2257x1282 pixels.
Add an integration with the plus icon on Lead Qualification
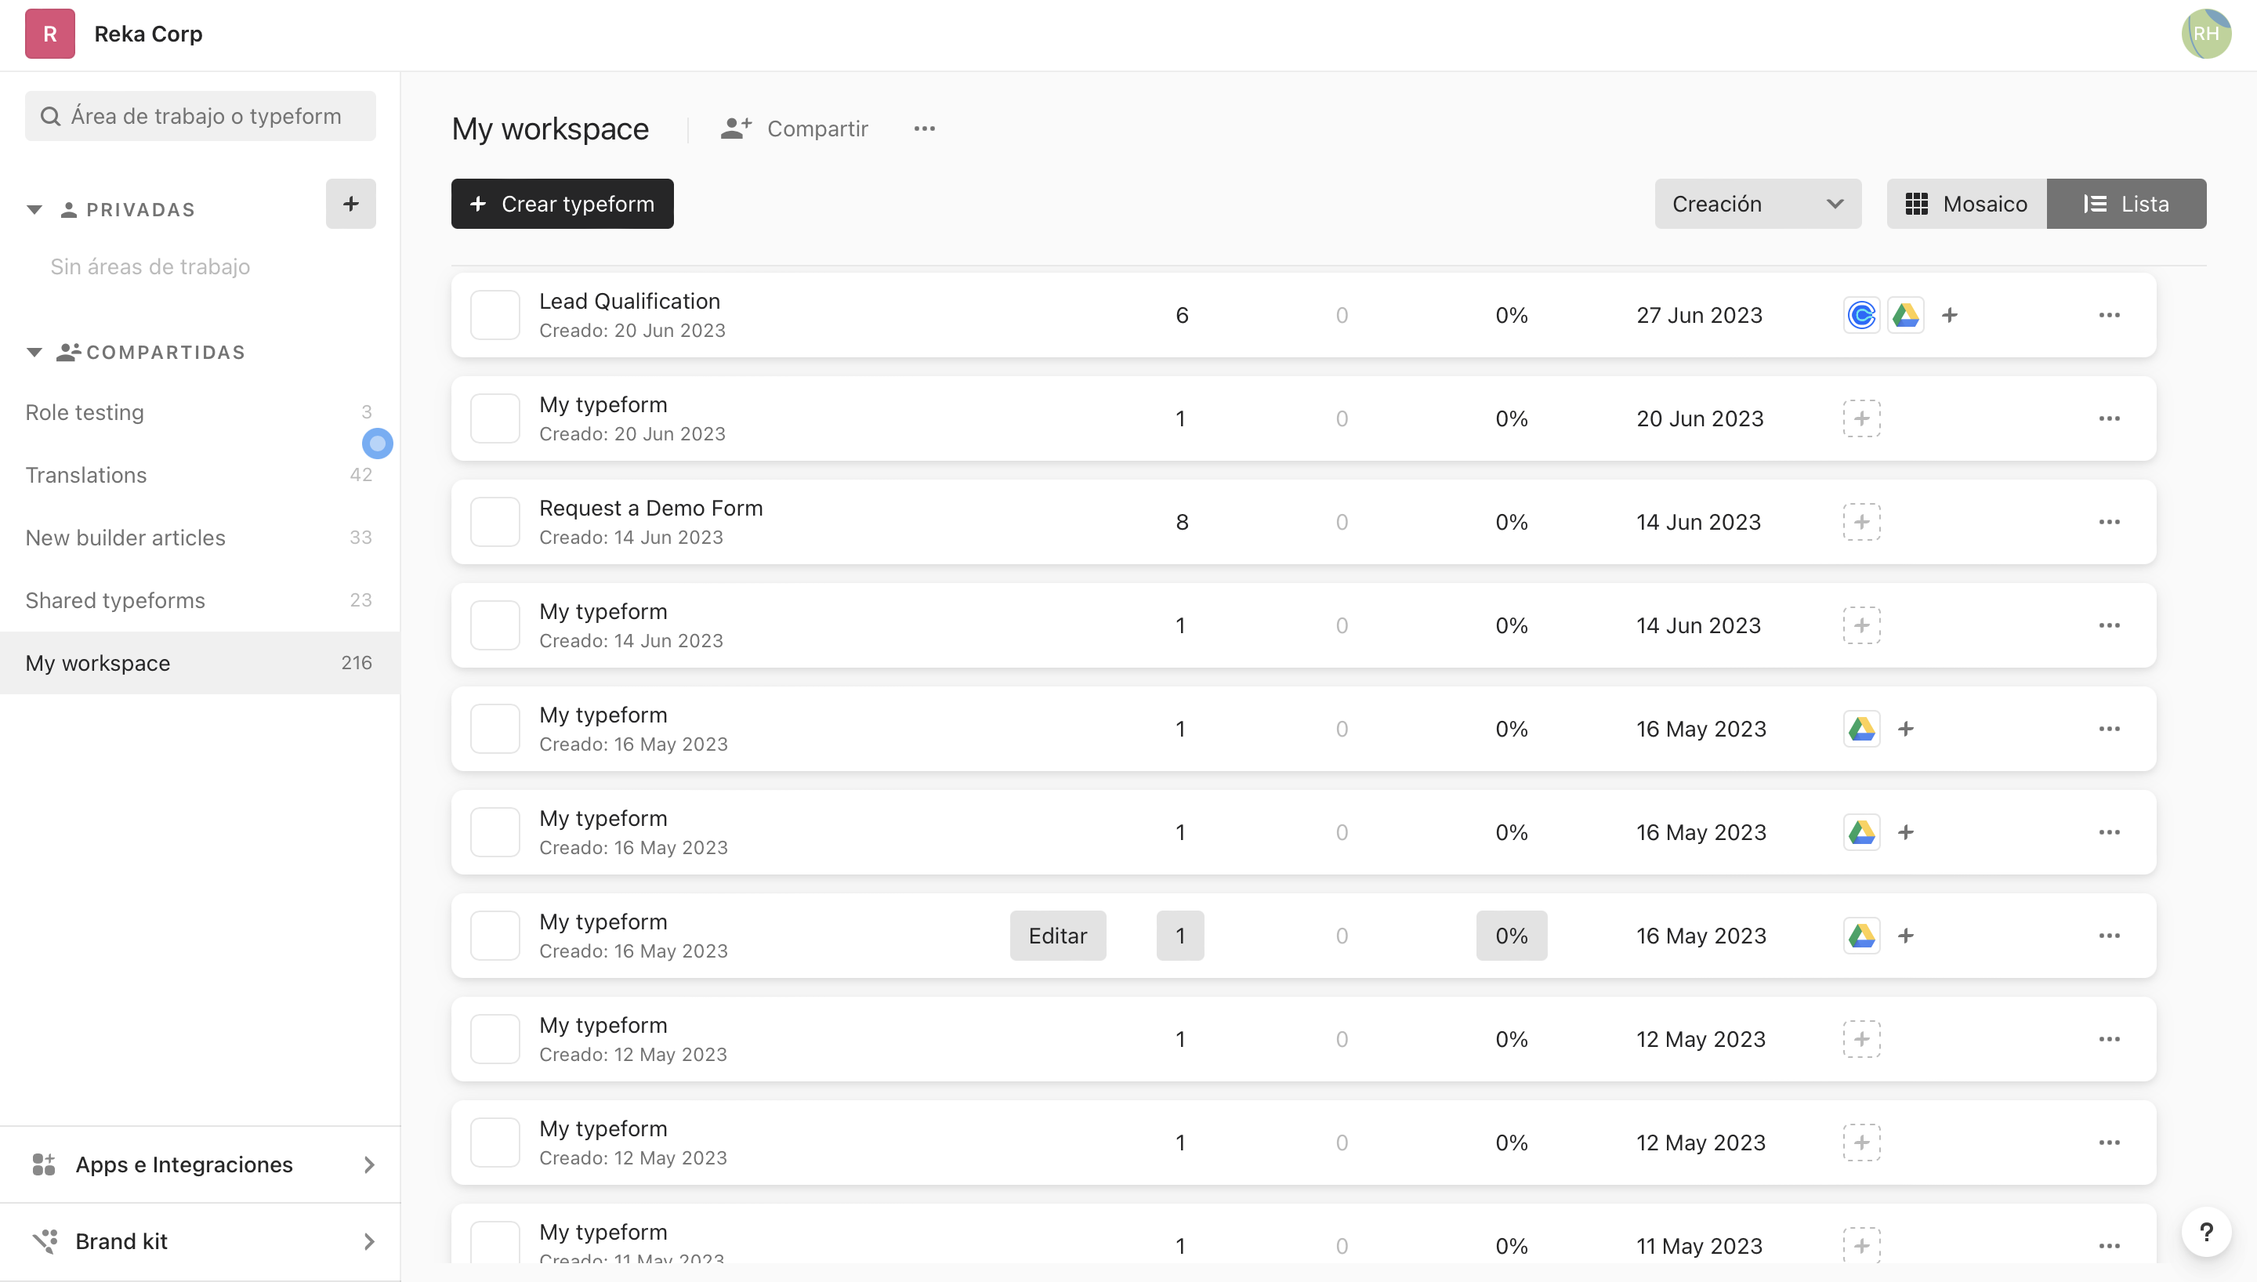point(1950,314)
